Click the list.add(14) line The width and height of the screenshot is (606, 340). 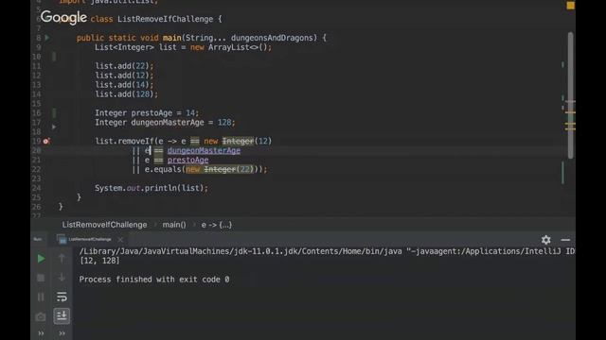pos(124,85)
